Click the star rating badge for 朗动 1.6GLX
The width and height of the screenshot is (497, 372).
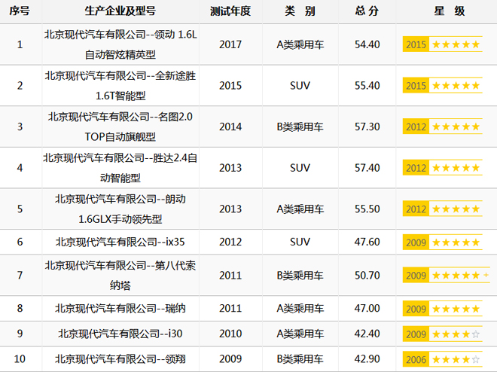[x=443, y=209]
